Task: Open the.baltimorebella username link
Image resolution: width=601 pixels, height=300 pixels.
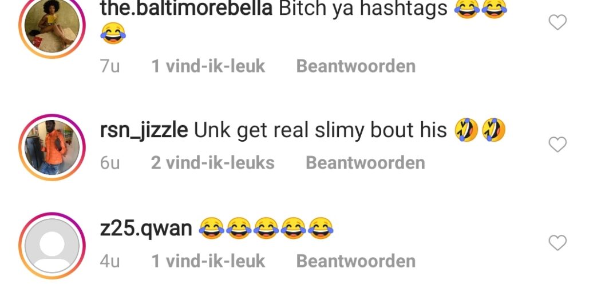Action: coord(186,9)
